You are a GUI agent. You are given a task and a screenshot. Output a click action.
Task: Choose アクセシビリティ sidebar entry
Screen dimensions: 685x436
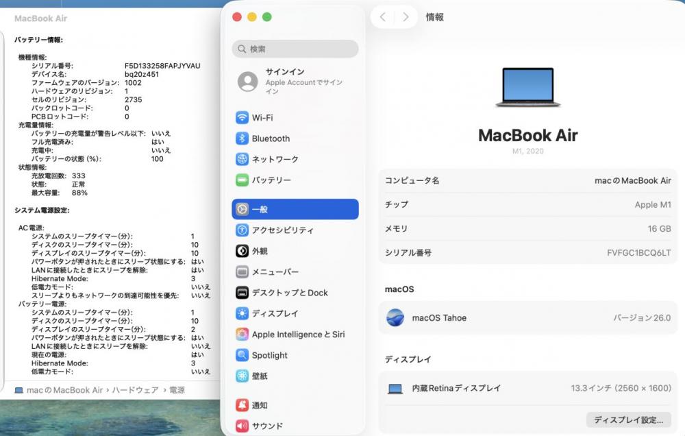click(x=295, y=230)
